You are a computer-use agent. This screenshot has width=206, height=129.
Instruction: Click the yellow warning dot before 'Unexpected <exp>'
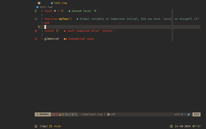click(65, 39)
